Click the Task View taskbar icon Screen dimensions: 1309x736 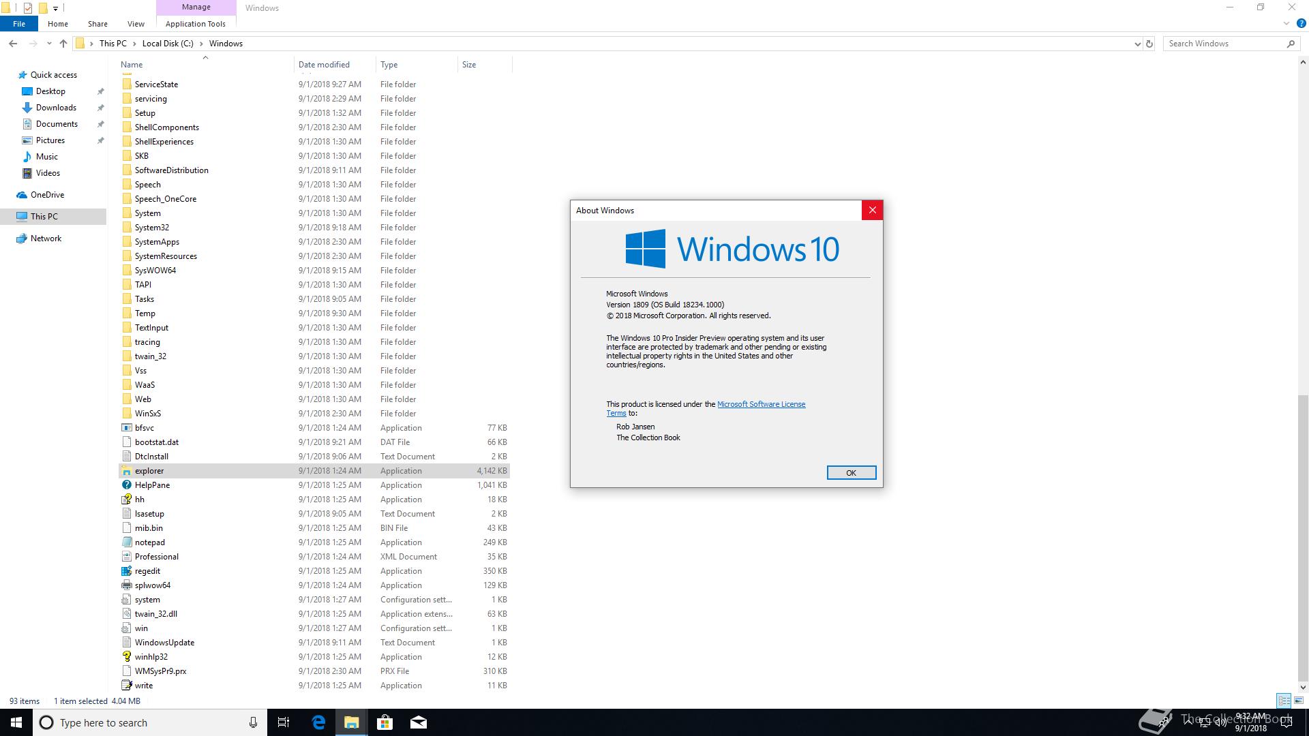pyautogui.click(x=284, y=722)
